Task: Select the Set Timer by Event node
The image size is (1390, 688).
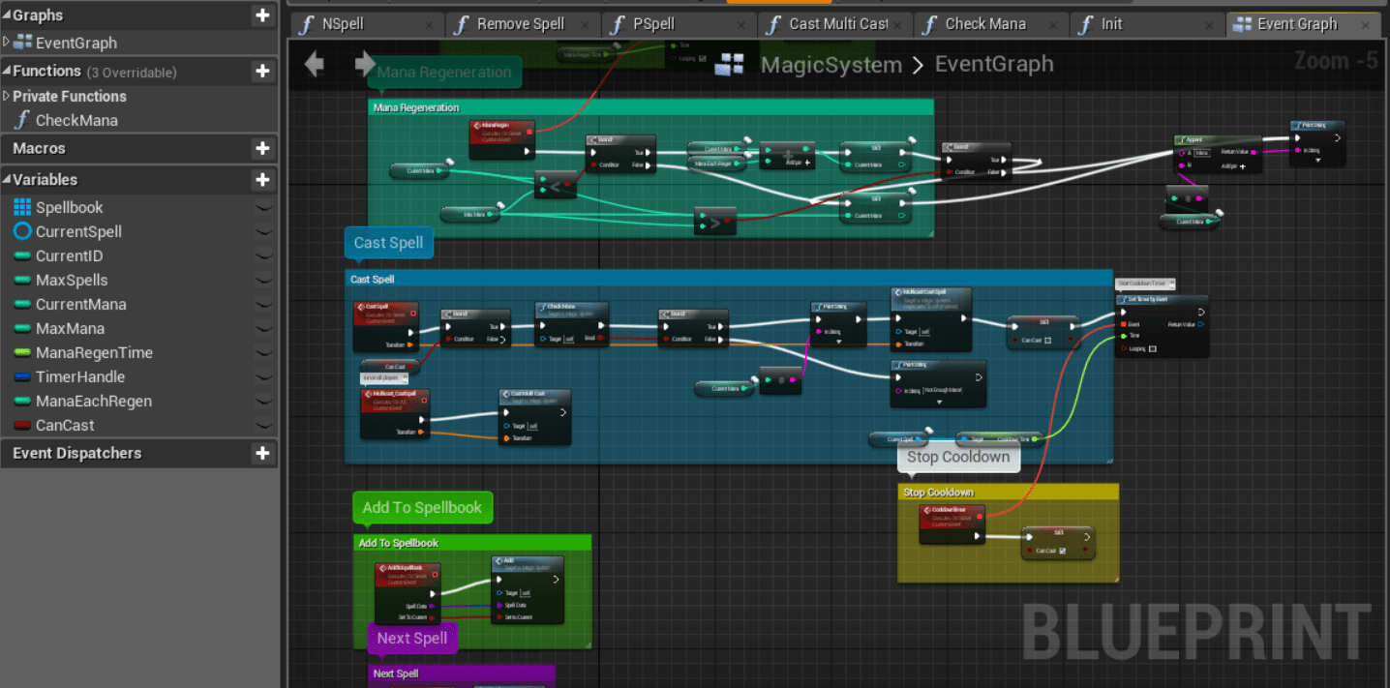Action: (1162, 326)
